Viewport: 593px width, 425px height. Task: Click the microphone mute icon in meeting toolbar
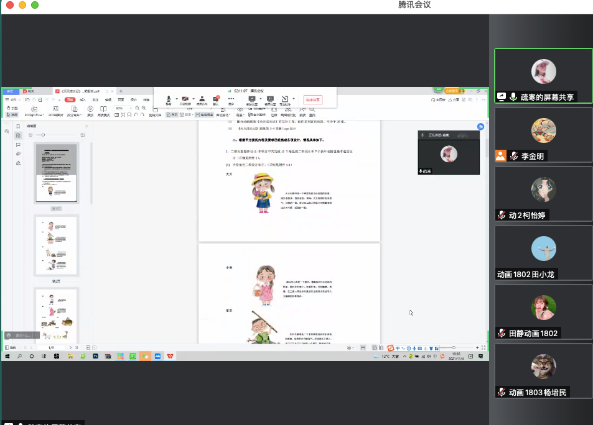pos(168,99)
